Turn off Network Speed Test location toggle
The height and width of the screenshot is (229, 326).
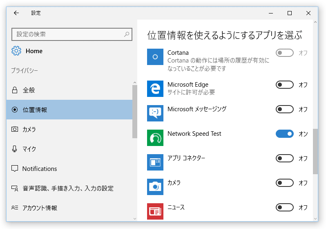click(x=285, y=134)
